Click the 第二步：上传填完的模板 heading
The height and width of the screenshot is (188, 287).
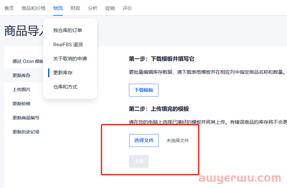coord(159,109)
